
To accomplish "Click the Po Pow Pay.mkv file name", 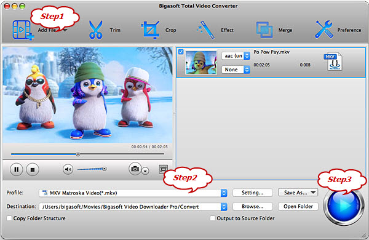I will point(271,52).
